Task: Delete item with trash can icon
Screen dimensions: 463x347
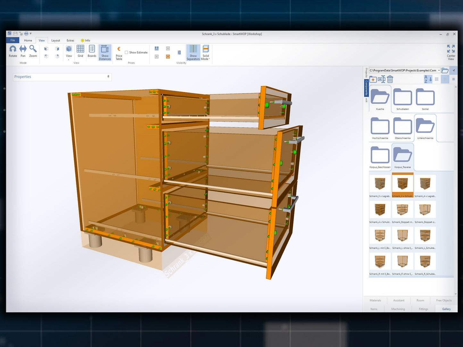Action: pyautogui.click(x=390, y=79)
